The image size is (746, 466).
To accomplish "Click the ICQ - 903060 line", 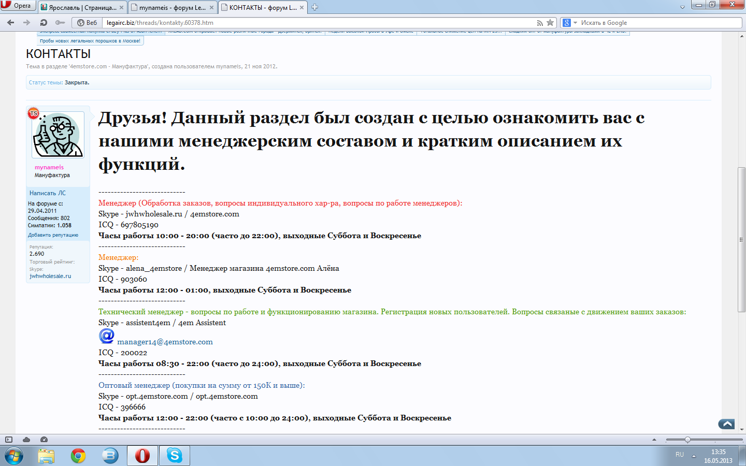I will point(123,279).
